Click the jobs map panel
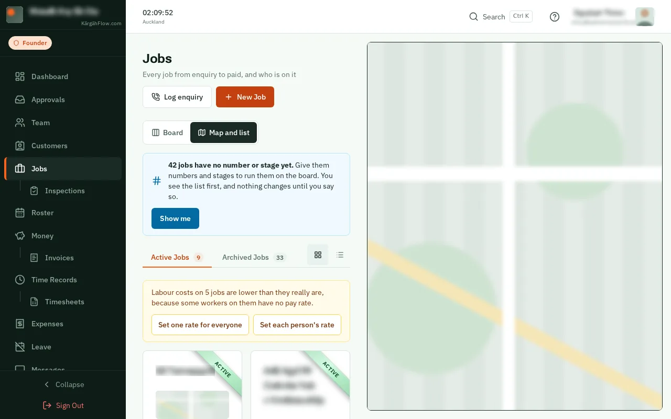 pos(515,226)
